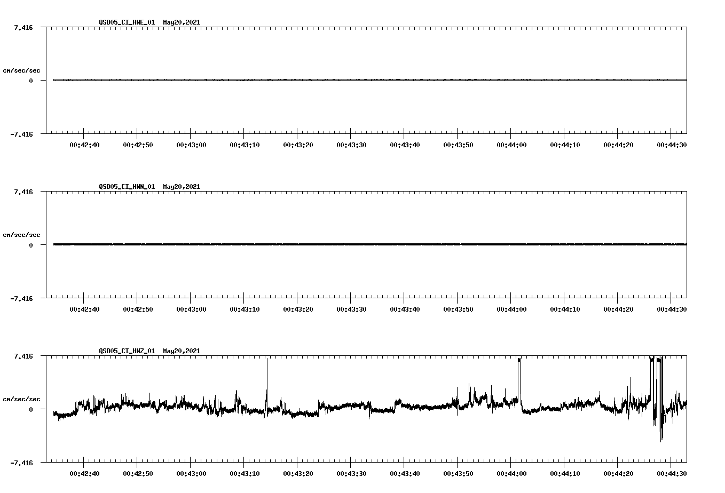Click the May20,2021 date label on top plot
This screenshot has height=493, width=725.
(x=181, y=22)
